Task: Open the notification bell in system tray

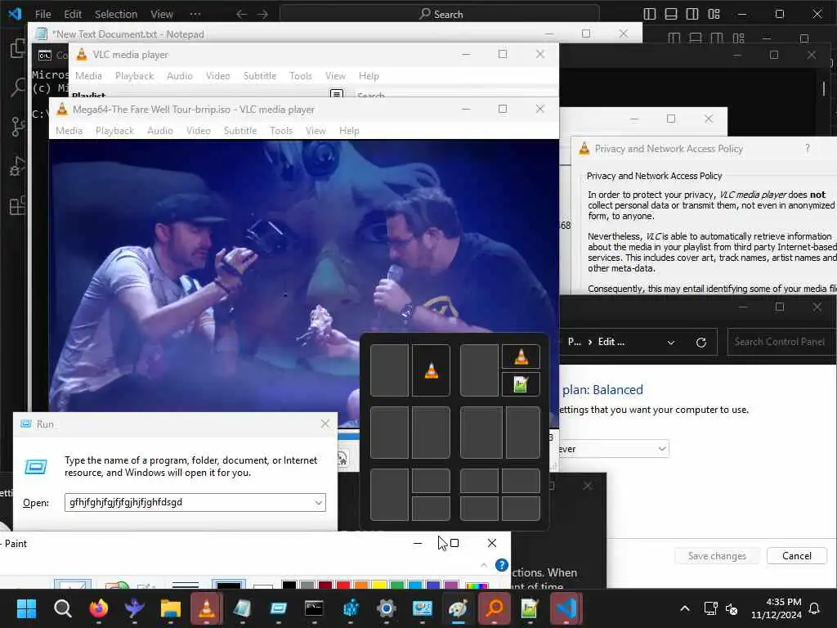Action: click(x=814, y=608)
